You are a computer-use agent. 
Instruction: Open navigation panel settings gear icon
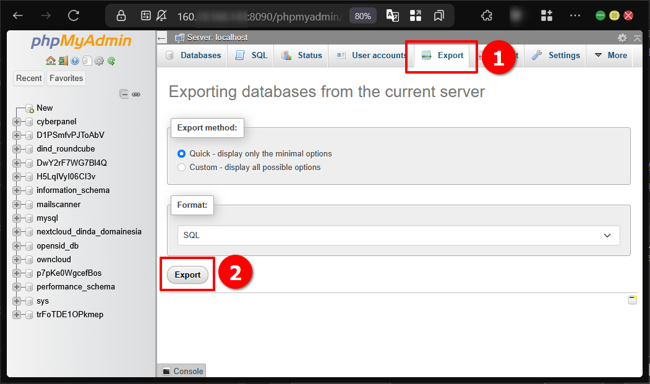click(99, 61)
